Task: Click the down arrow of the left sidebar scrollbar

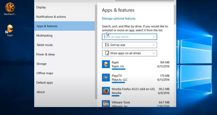Action: click(x=96, y=106)
